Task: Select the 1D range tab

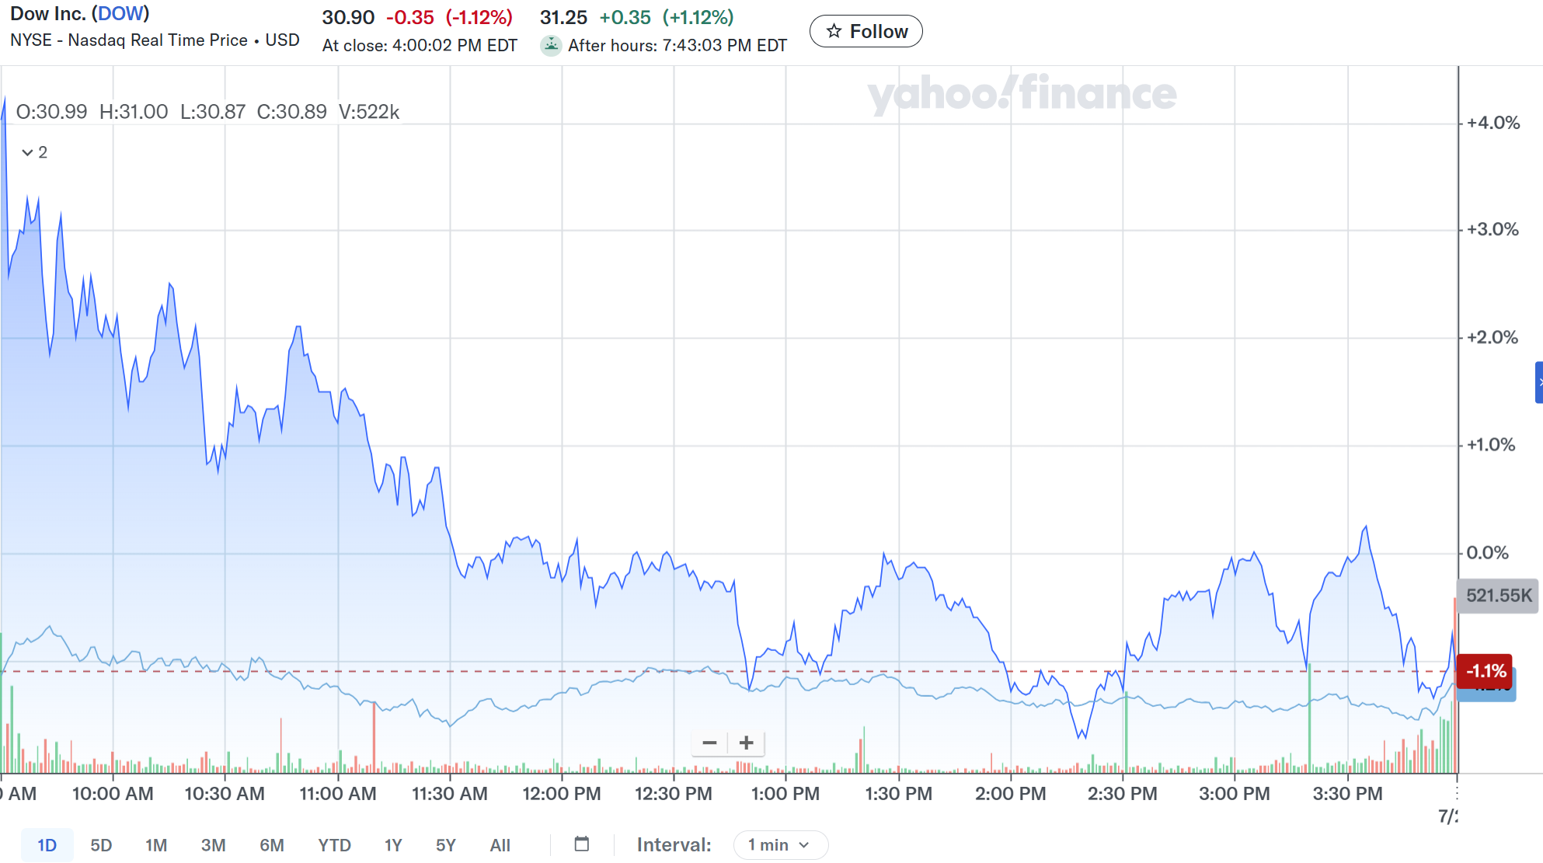Action: 47,845
